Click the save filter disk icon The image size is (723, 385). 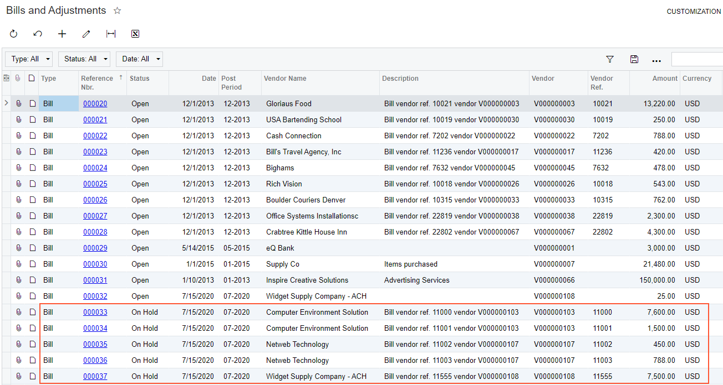point(634,59)
